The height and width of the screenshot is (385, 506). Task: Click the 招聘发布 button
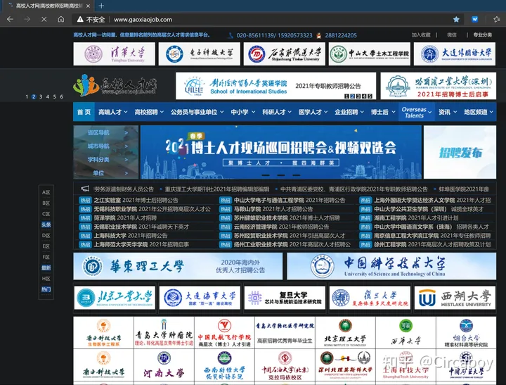click(460, 152)
